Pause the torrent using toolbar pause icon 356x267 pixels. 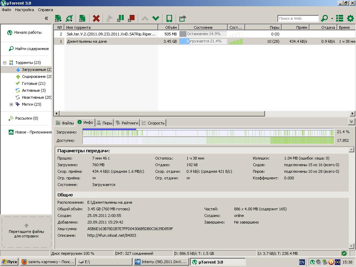(x=121, y=18)
